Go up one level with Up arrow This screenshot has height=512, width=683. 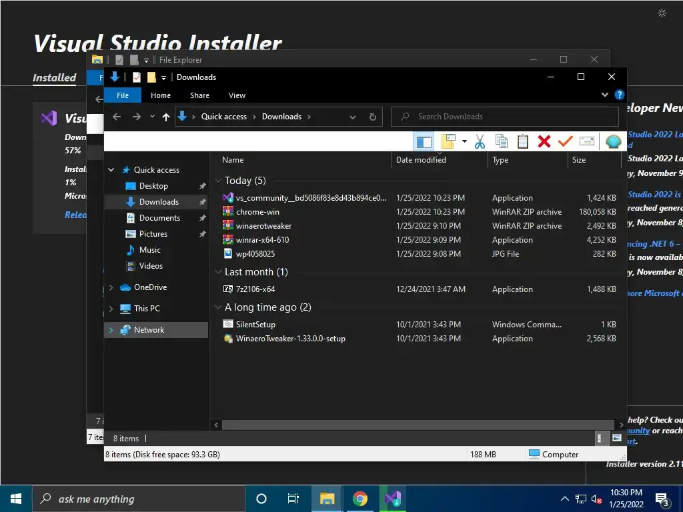click(x=165, y=117)
